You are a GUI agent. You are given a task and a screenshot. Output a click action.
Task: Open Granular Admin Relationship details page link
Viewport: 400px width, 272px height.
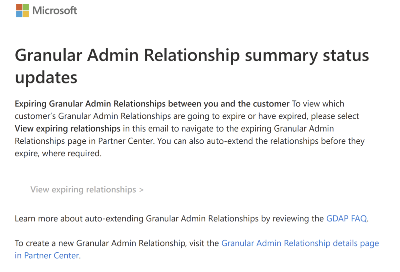pos(300,243)
